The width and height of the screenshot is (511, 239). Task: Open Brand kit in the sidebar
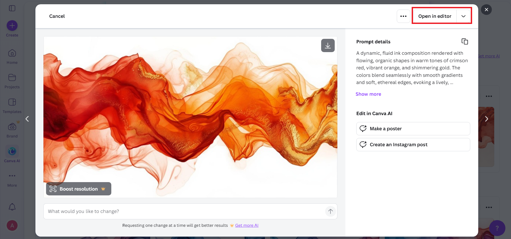click(12, 130)
